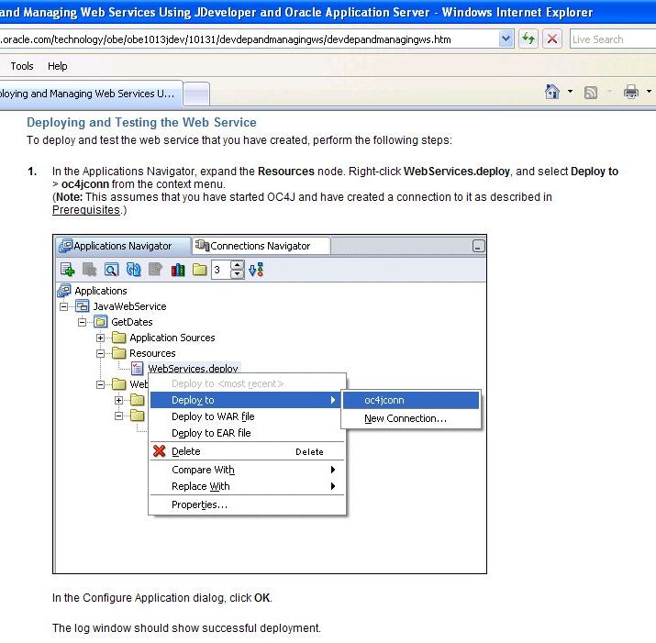The height and width of the screenshot is (643, 656).
Task: Open the Home button dropdown arrow
Action: tap(570, 91)
